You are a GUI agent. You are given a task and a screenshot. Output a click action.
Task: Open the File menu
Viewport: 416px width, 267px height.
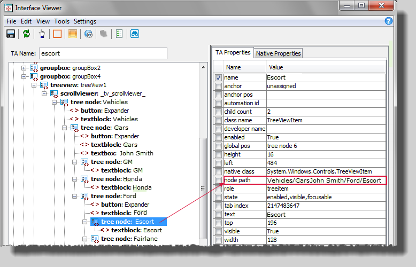[x=11, y=21]
